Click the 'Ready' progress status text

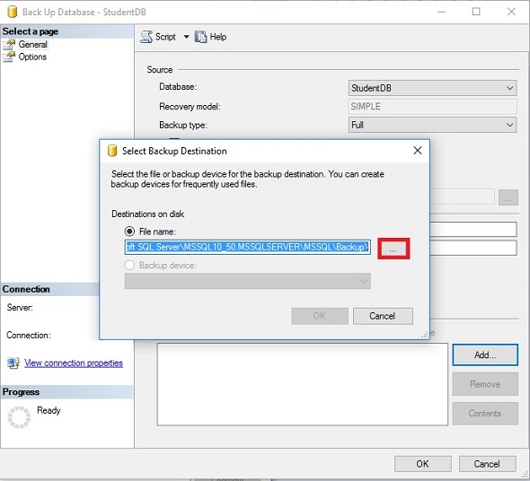(x=49, y=410)
